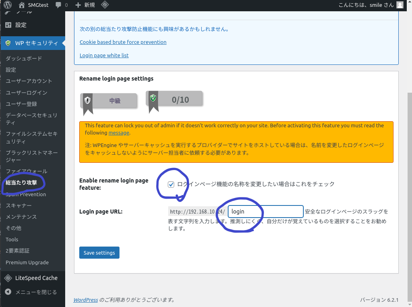412x307 pixels.
Task: Go to ユーザーアカウント menu item
Action: click(x=29, y=81)
